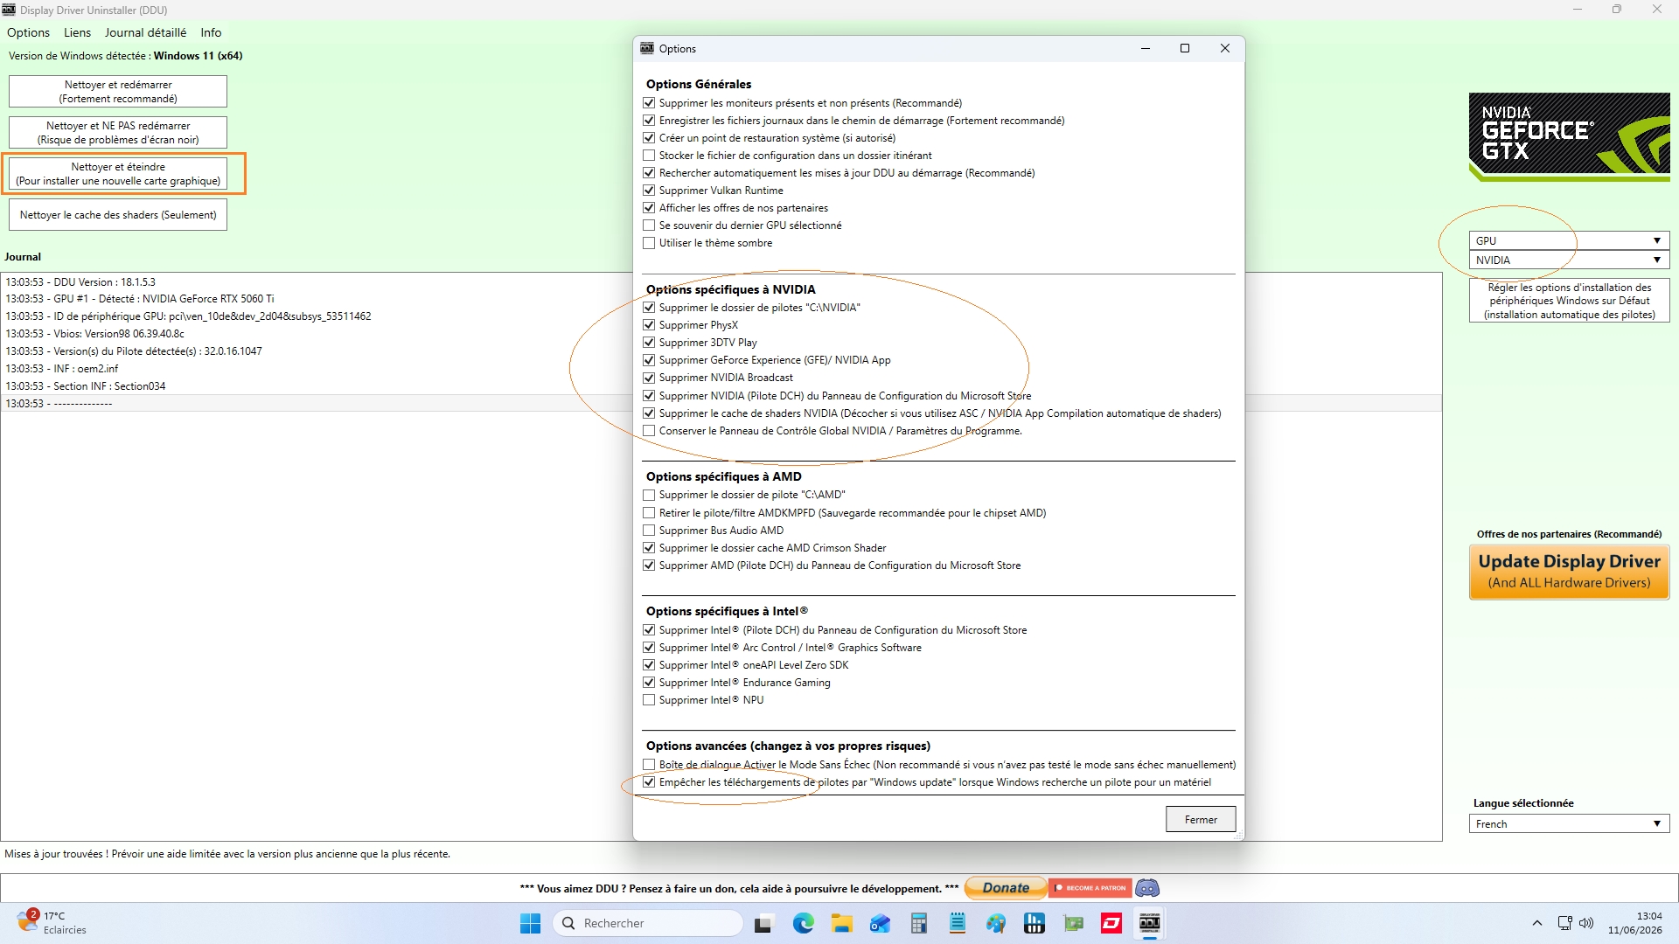Toggle Supprimer AMD (Pilote DCH) Microsoft Store

(x=649, y=566)
